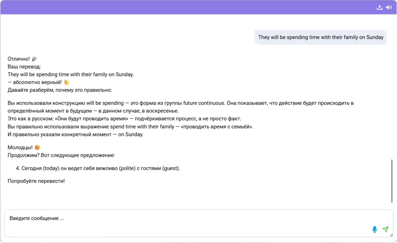Click the line about 'spend time with their family'
The width and height of the screenshot is (397, 243).
pos(130,127)
